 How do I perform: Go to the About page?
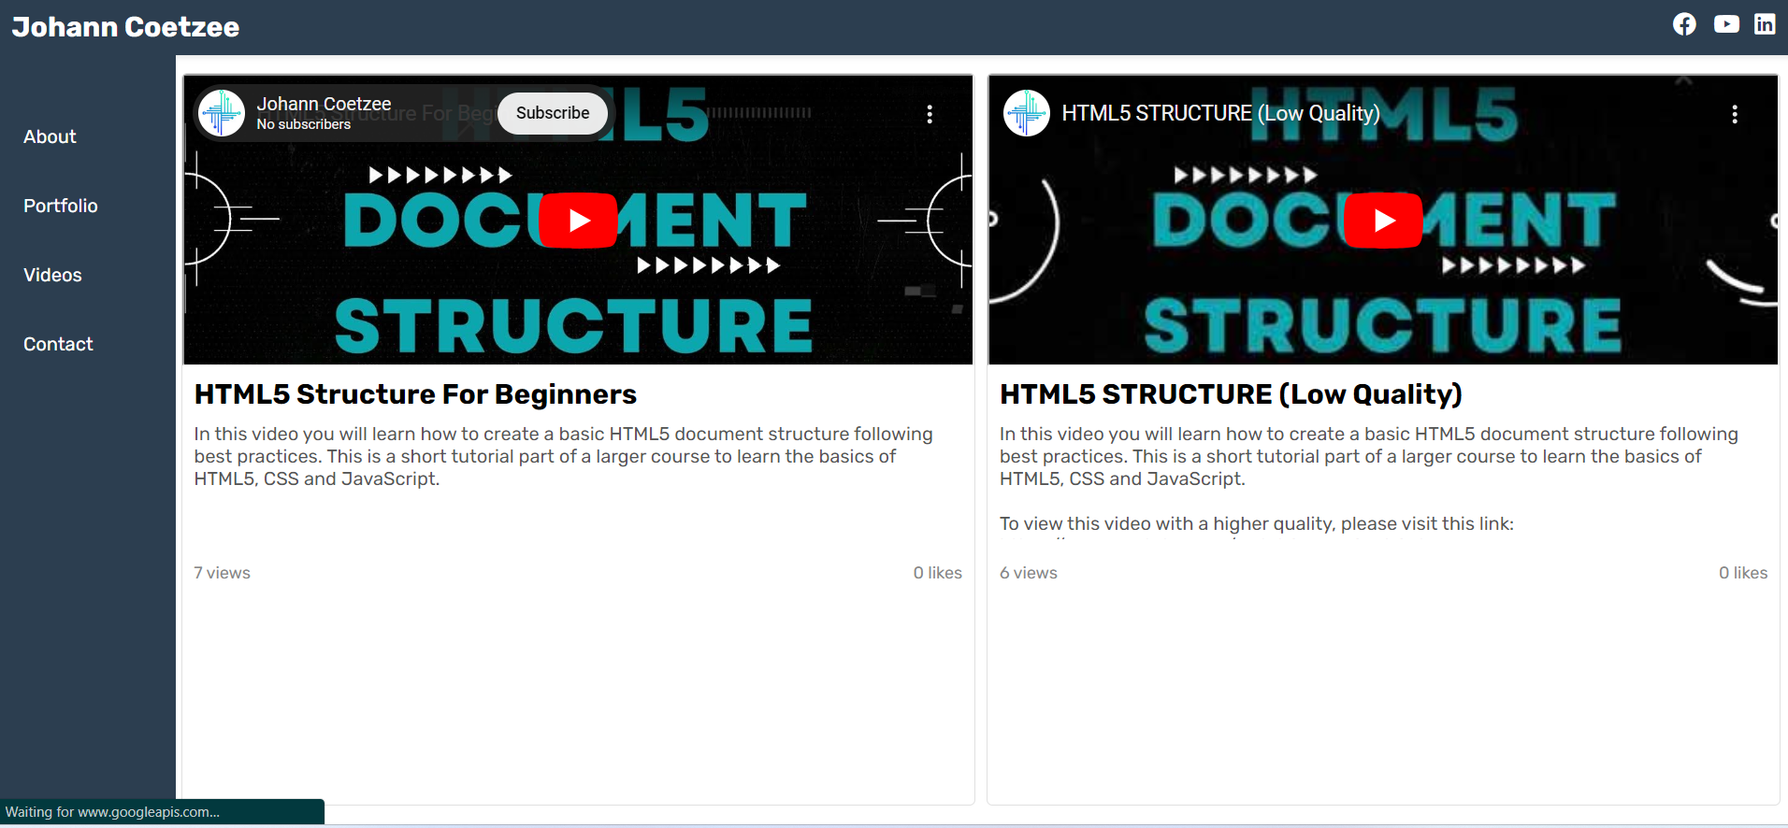click(x=50, y=136)
